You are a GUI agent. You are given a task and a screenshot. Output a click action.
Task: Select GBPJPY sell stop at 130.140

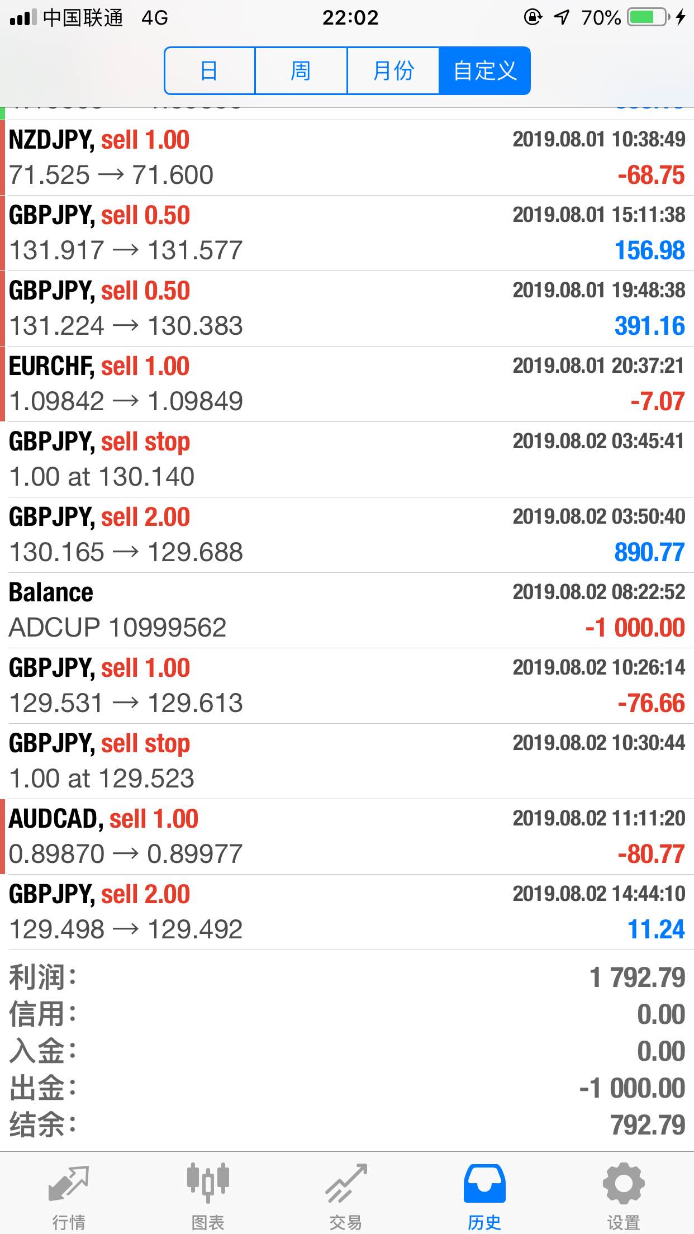347,459
